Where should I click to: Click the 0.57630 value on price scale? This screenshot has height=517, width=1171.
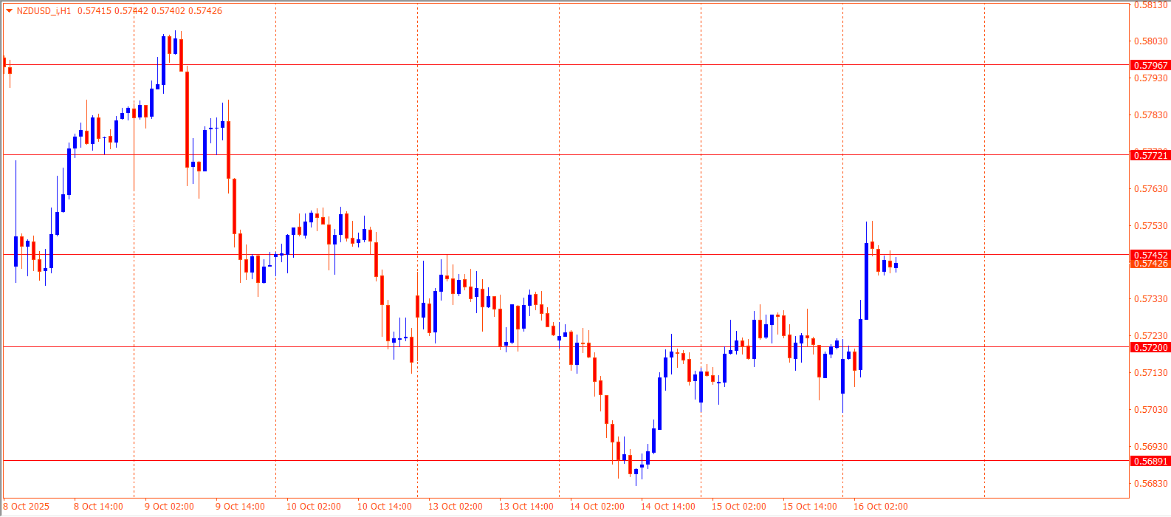coord(1150,189)
